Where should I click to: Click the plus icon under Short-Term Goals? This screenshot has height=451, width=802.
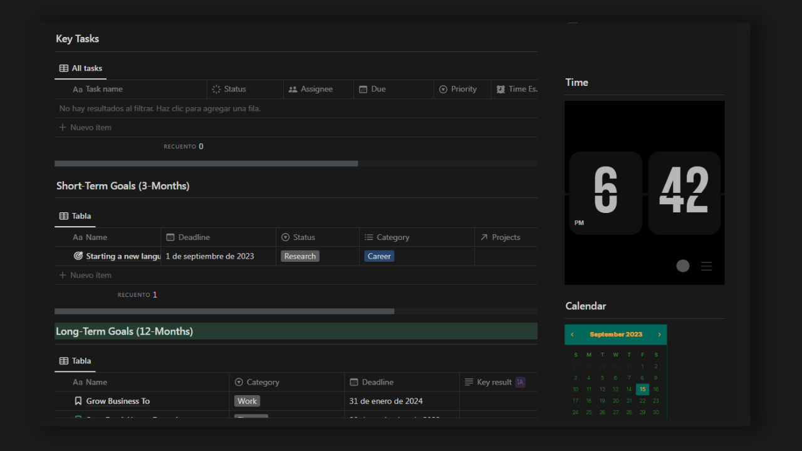pos(63,275)
